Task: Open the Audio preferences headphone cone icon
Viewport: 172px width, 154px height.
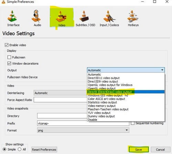Action: click(36, 16)
